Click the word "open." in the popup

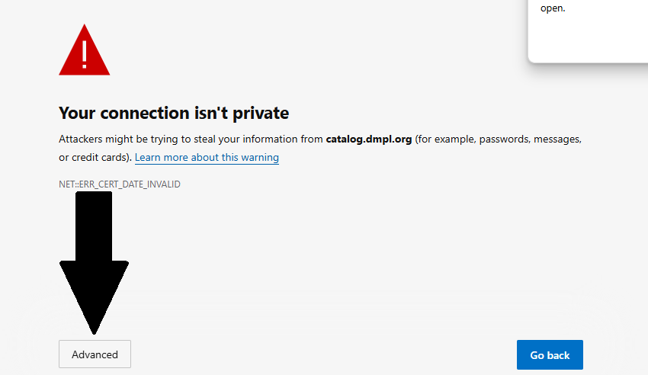553,9
